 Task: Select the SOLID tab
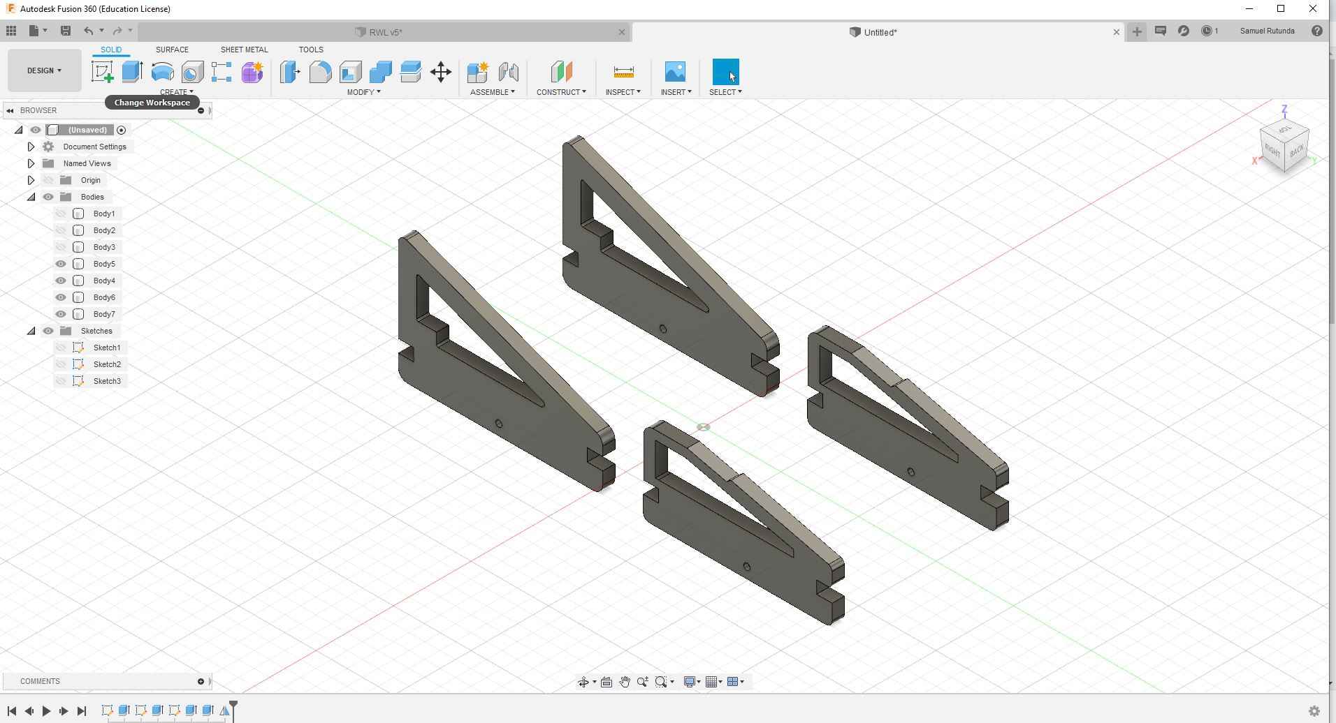pos(111,50)
